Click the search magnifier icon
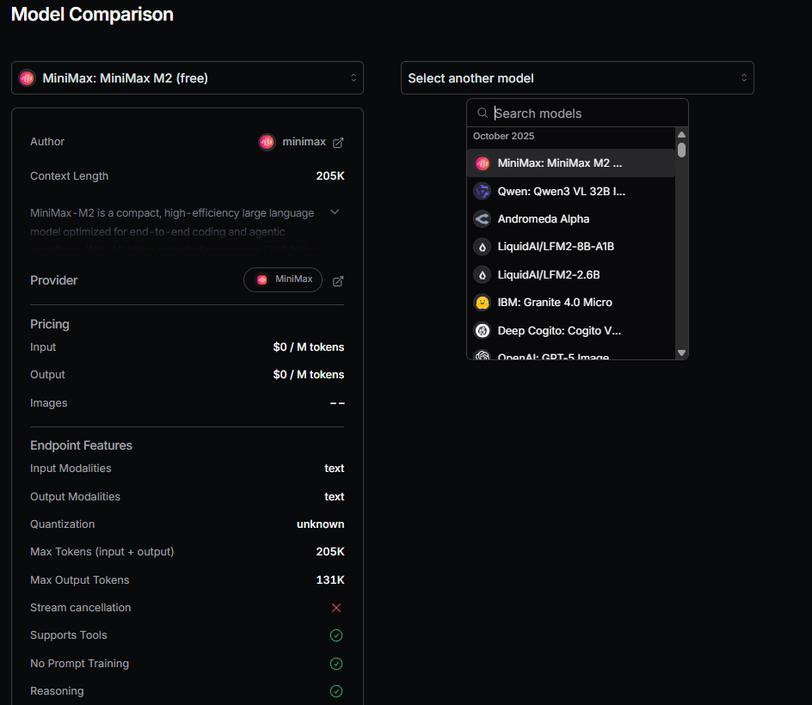The image size is (812, 705). [x=483, y=113]
